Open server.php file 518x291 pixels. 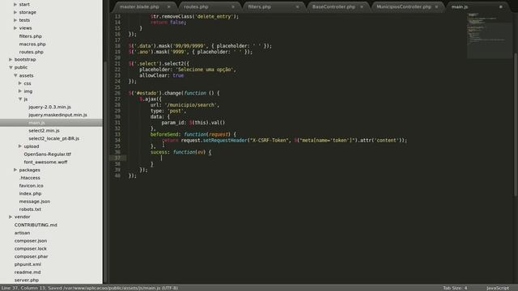coord(27,280)
